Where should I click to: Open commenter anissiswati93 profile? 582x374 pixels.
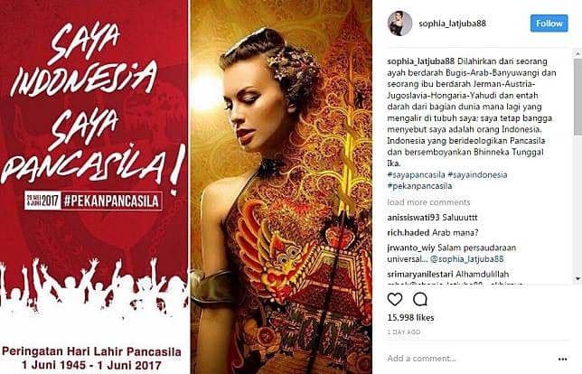click(x=408, y=218)
